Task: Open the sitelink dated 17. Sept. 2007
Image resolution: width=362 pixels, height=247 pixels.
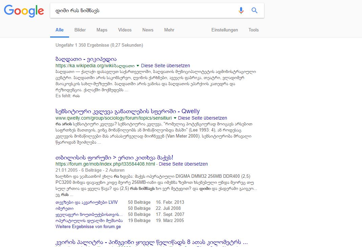Action: tap(89, 215)
